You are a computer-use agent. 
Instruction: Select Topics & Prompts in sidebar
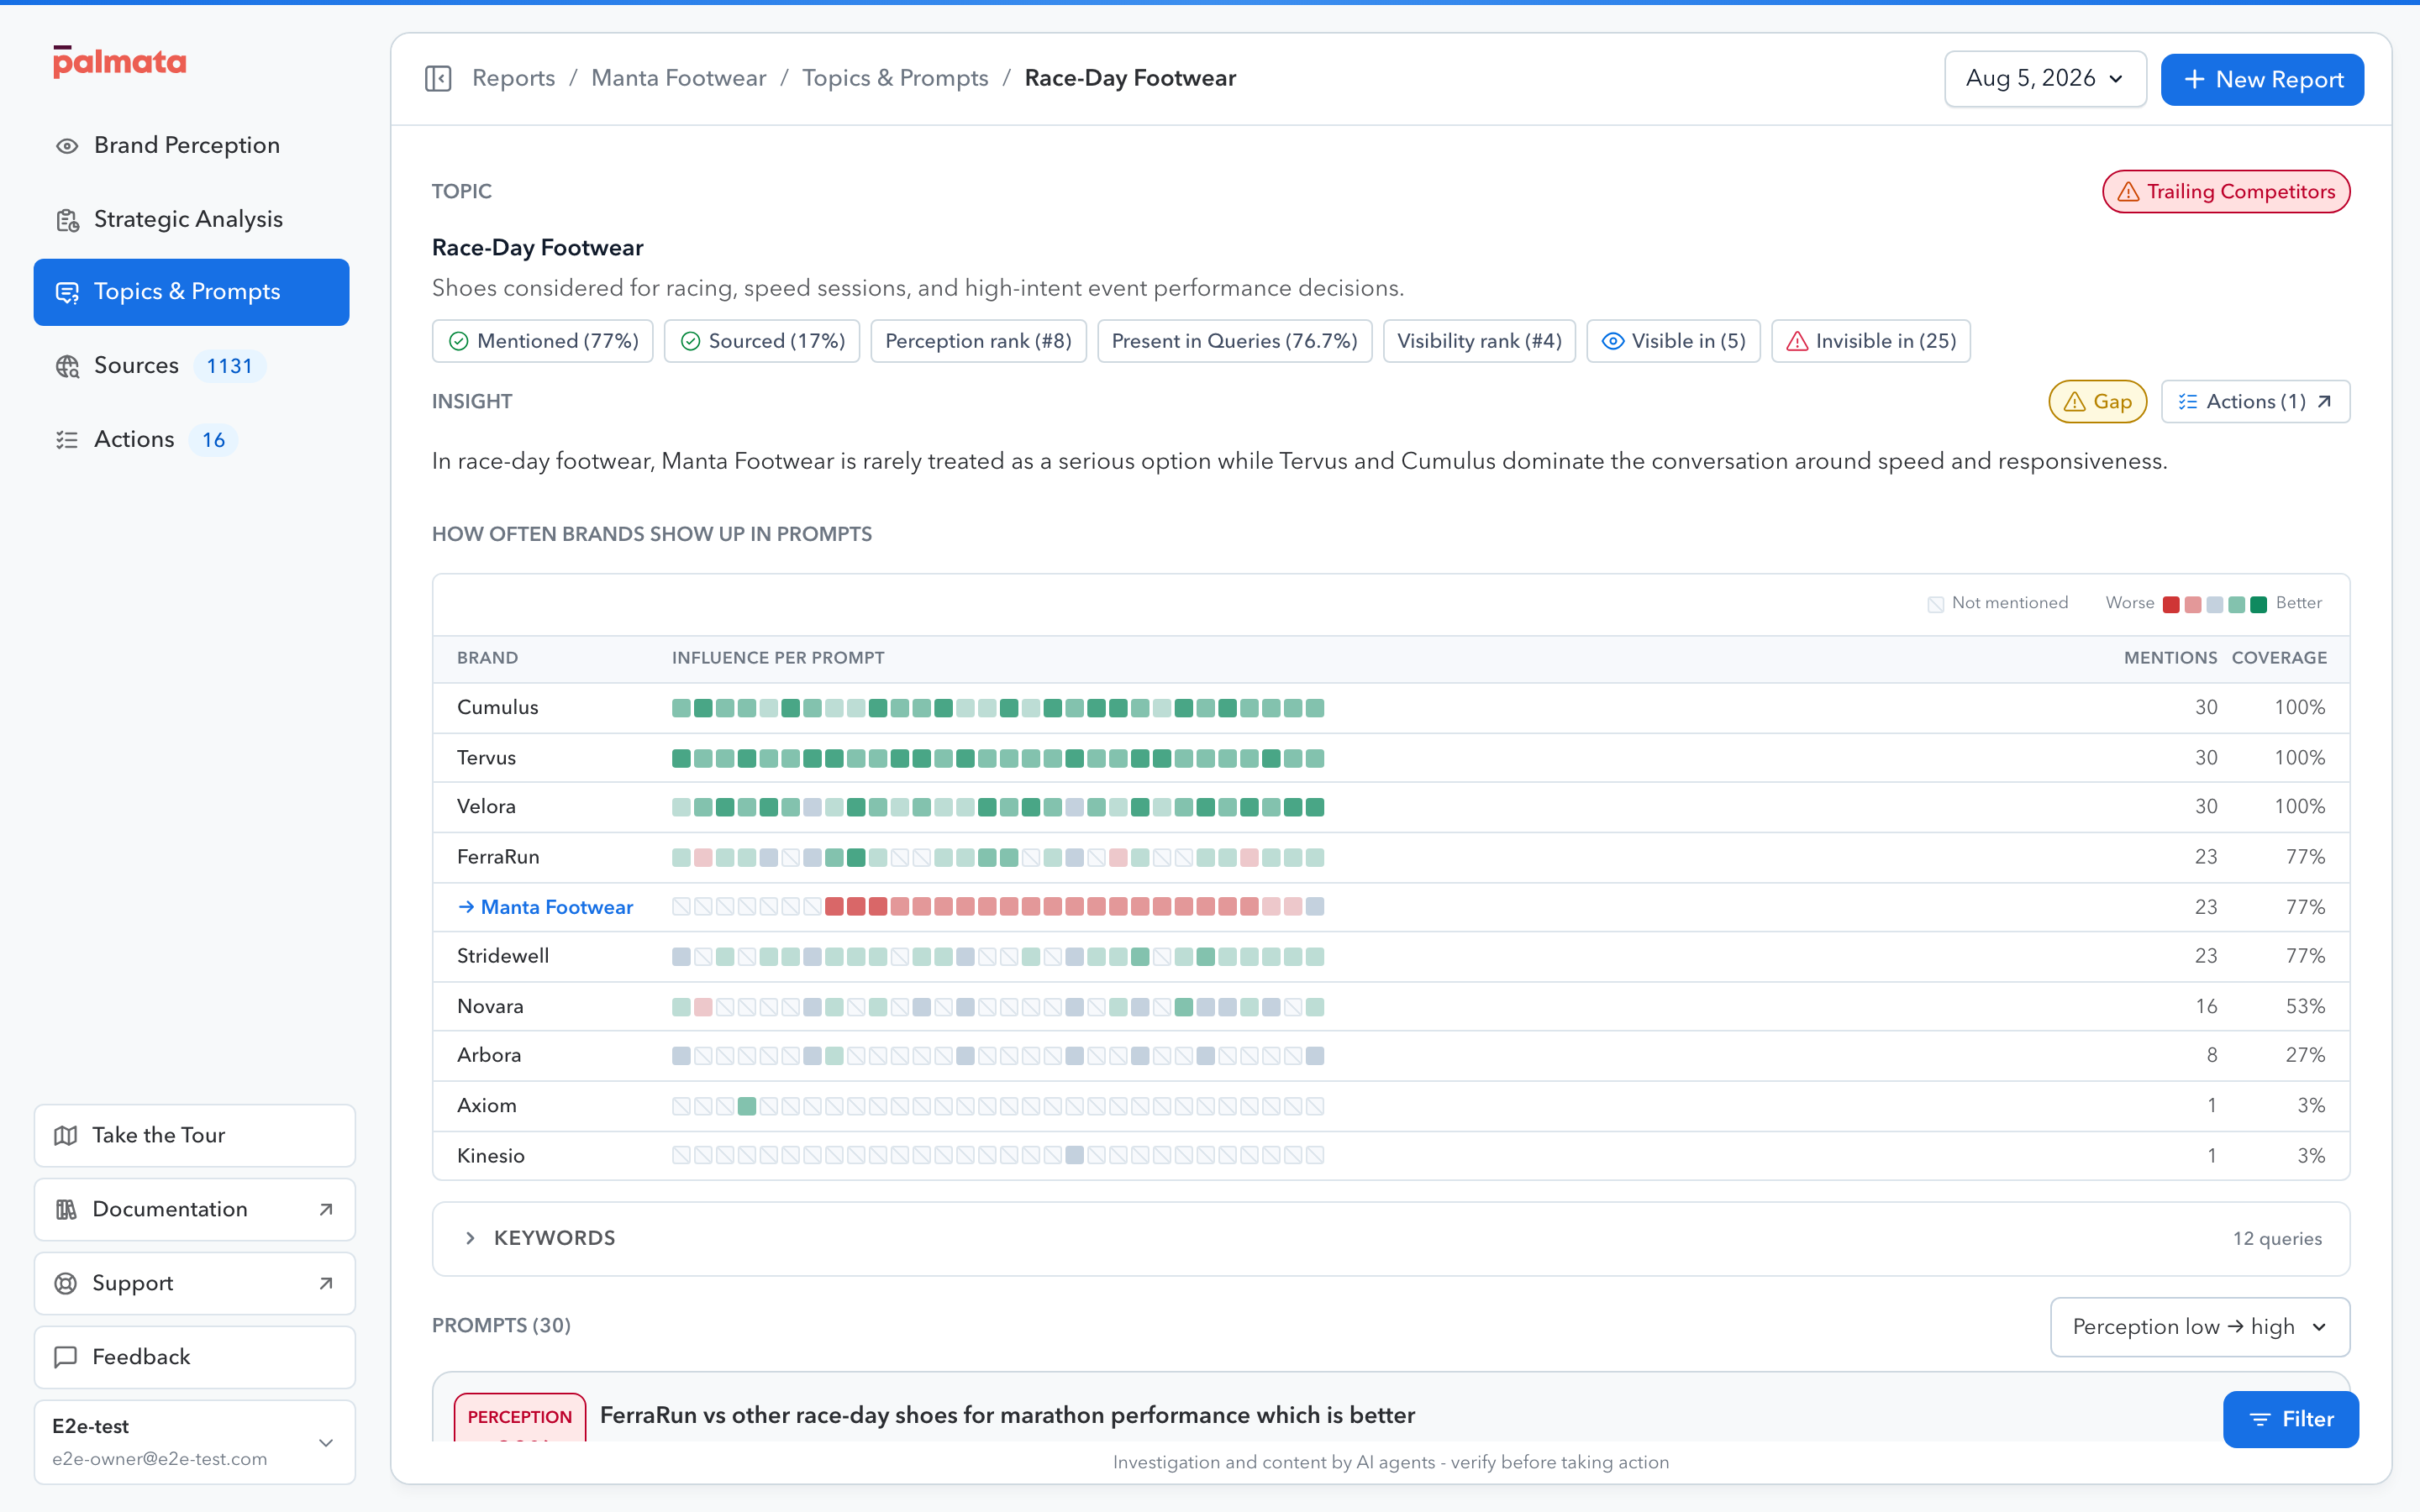point(191,293)
